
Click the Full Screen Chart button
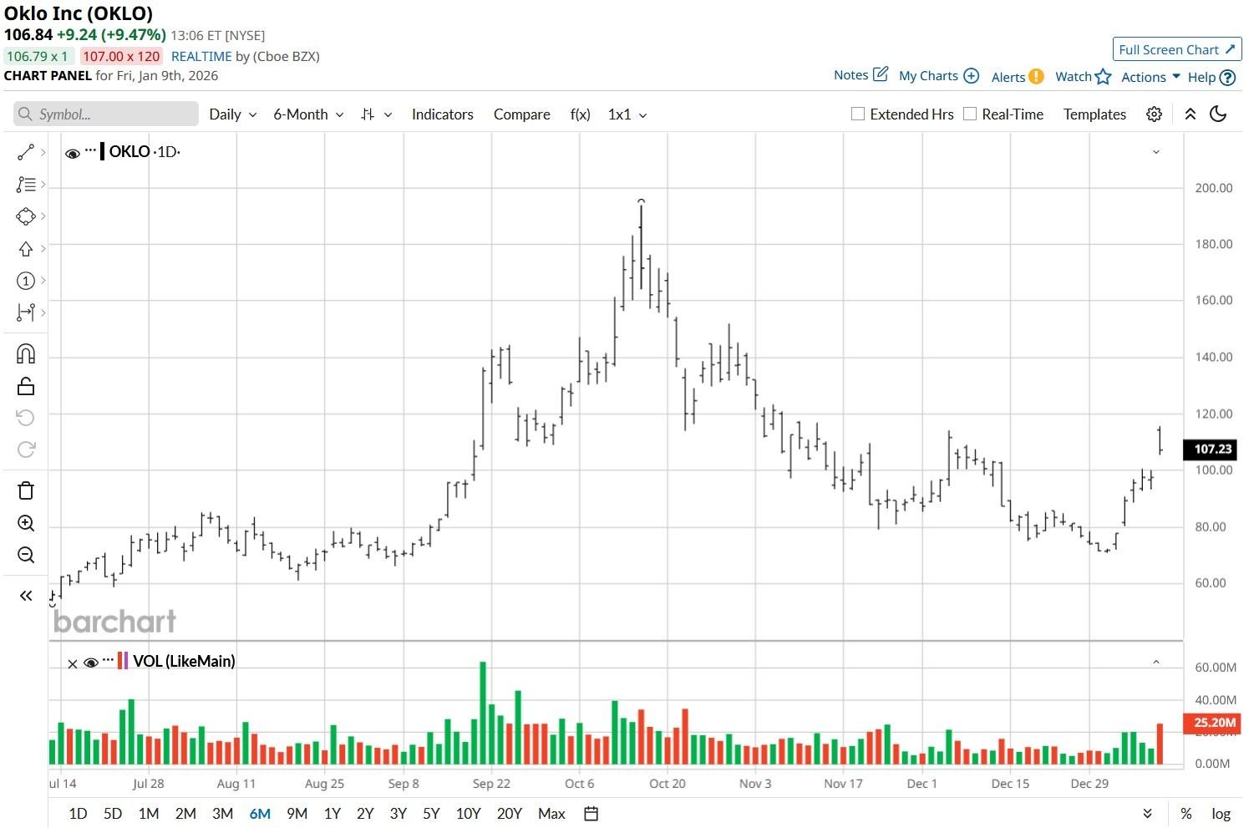(x=1177, y=49)
